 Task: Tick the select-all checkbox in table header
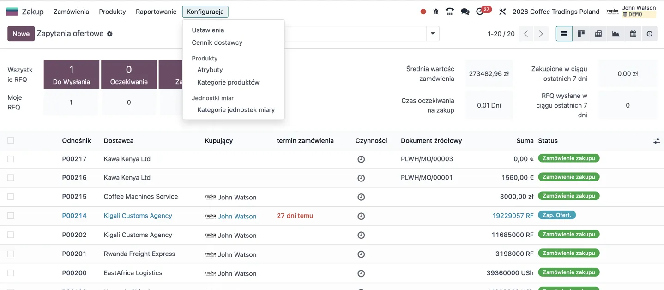tap(11, 140)
